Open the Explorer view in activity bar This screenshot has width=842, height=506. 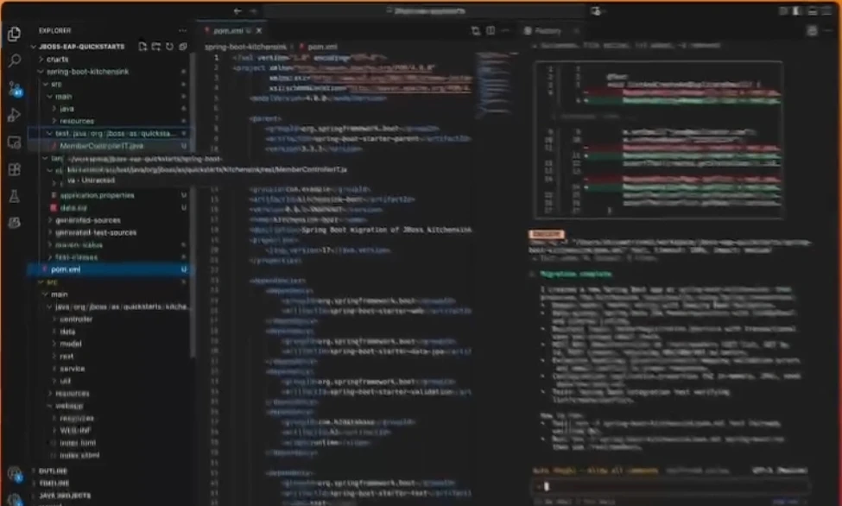(x=15, y=34)
